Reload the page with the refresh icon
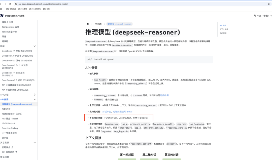 [10, 4]
